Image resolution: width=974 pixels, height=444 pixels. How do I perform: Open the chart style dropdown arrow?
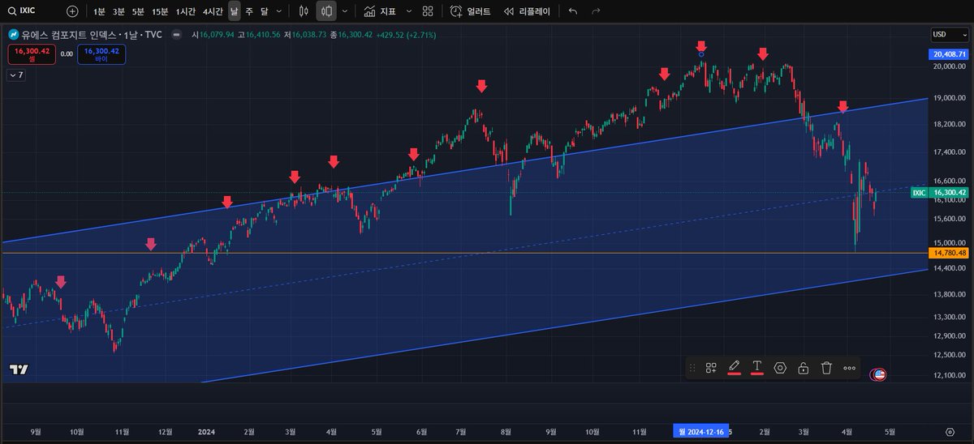(345, 11)
